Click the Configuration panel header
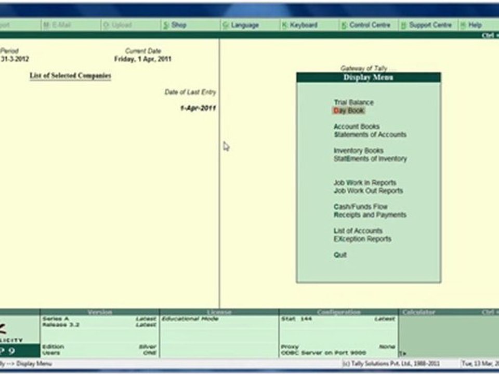 338,312
